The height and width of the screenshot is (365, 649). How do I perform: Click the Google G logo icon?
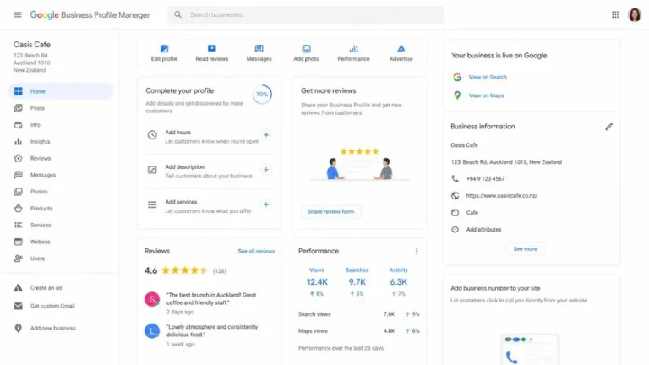click(x=457, y=77)
